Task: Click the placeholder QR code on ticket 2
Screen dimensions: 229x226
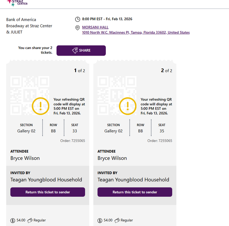Action: pos(117,95)
